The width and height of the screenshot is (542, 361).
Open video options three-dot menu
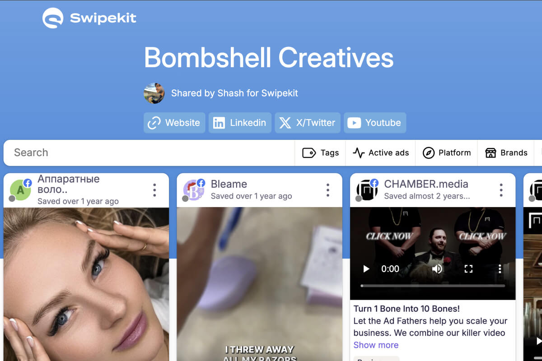pos(500,269)
